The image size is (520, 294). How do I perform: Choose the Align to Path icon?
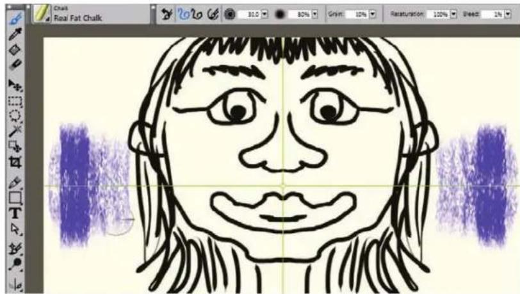tap(213, 14)
